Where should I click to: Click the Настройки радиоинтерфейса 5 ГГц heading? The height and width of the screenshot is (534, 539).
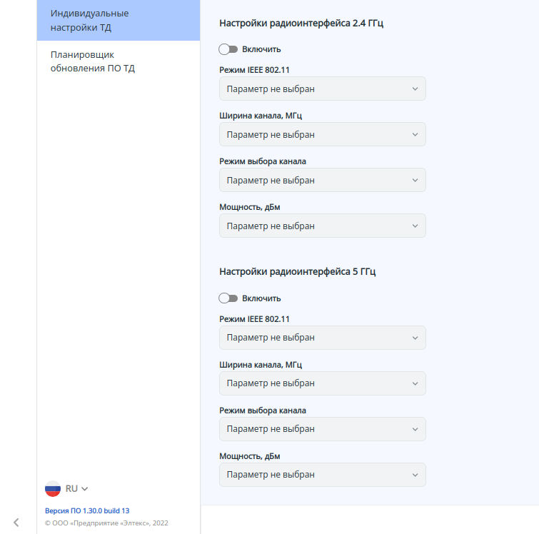pyautogui.click(x=297, y=272)
